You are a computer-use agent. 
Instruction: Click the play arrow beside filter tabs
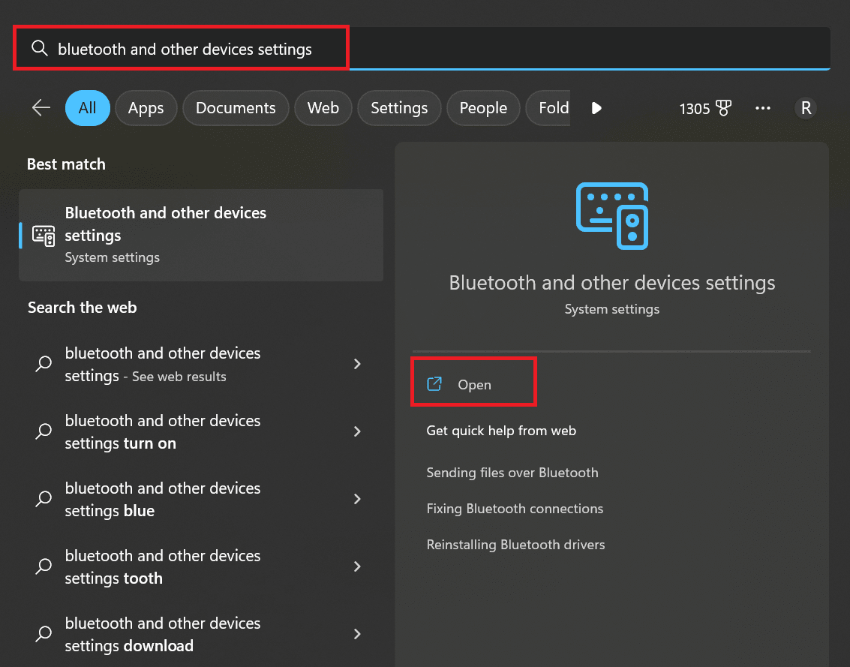pyautogui.click(x=596, y=108)
